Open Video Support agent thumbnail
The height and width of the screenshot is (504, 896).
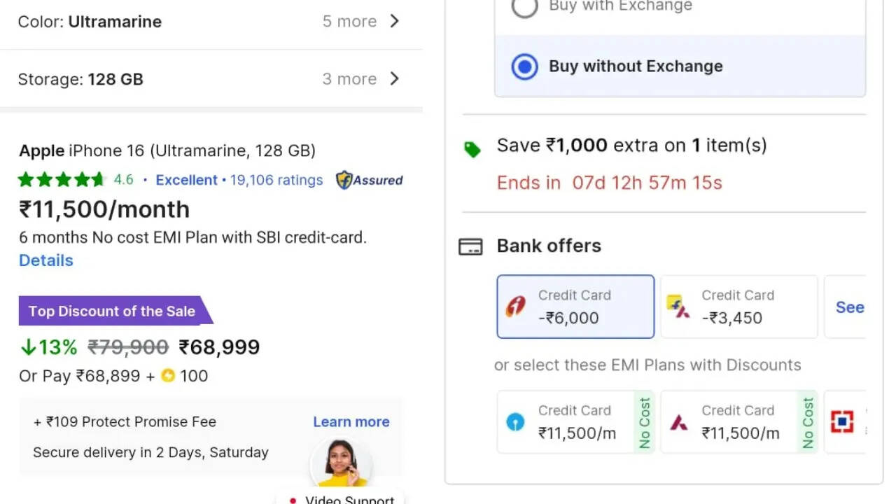point(342,463)
